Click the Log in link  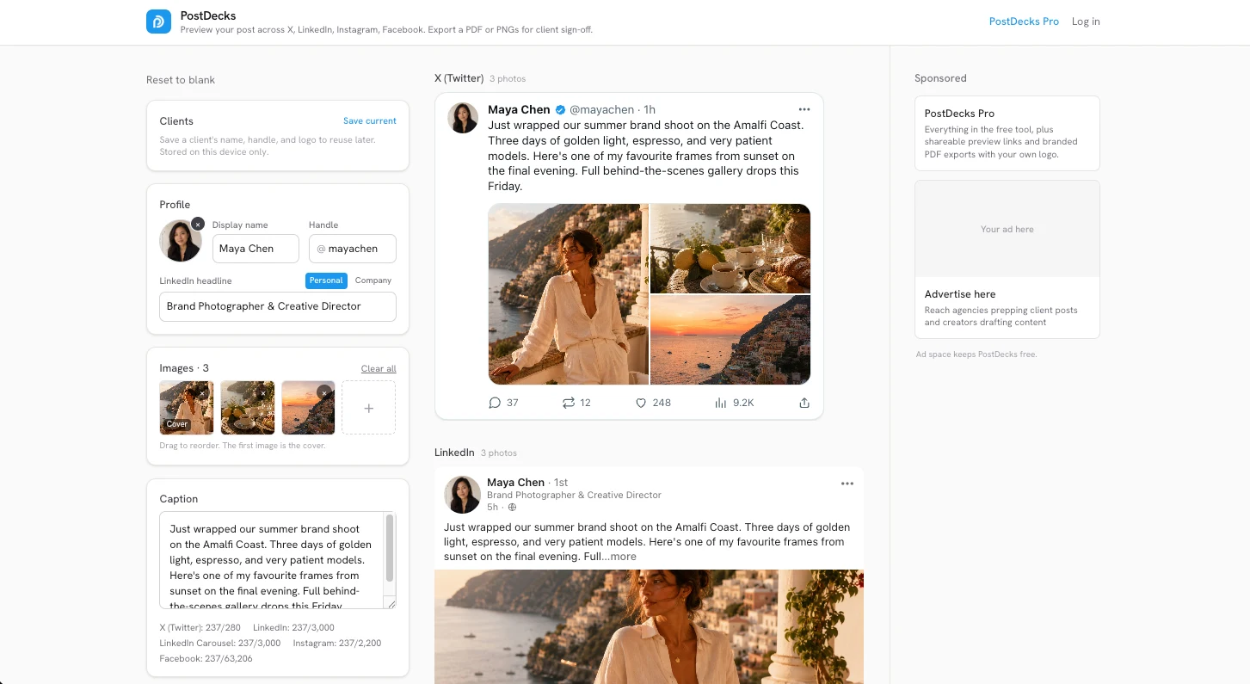tap(1086, 22)
